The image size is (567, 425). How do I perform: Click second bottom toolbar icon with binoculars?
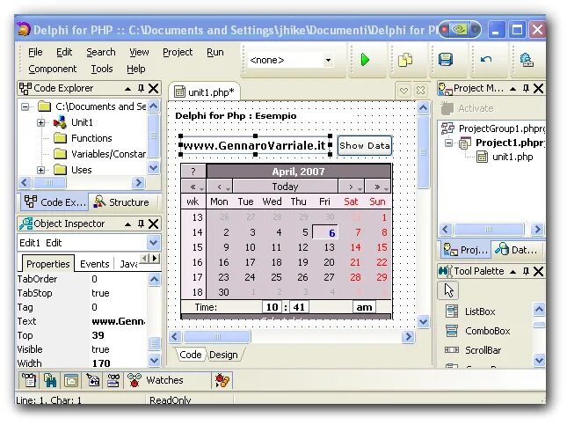tap(50, 380)
